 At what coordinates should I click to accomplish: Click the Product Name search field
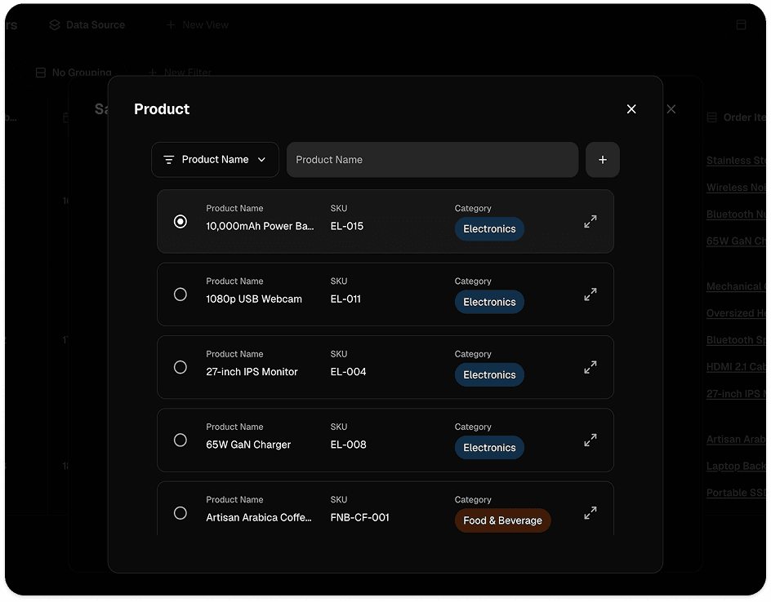(432, 160)
